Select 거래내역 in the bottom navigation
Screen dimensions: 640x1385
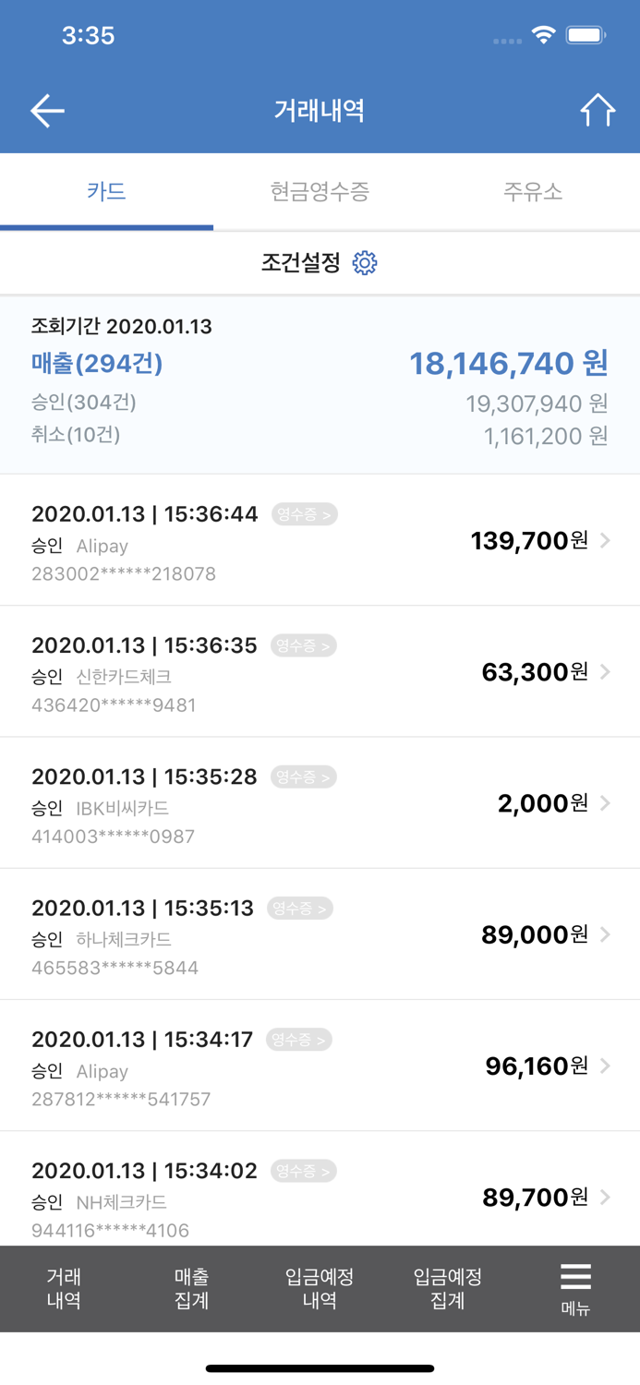pyautogui.click(x=62, y=1288)
